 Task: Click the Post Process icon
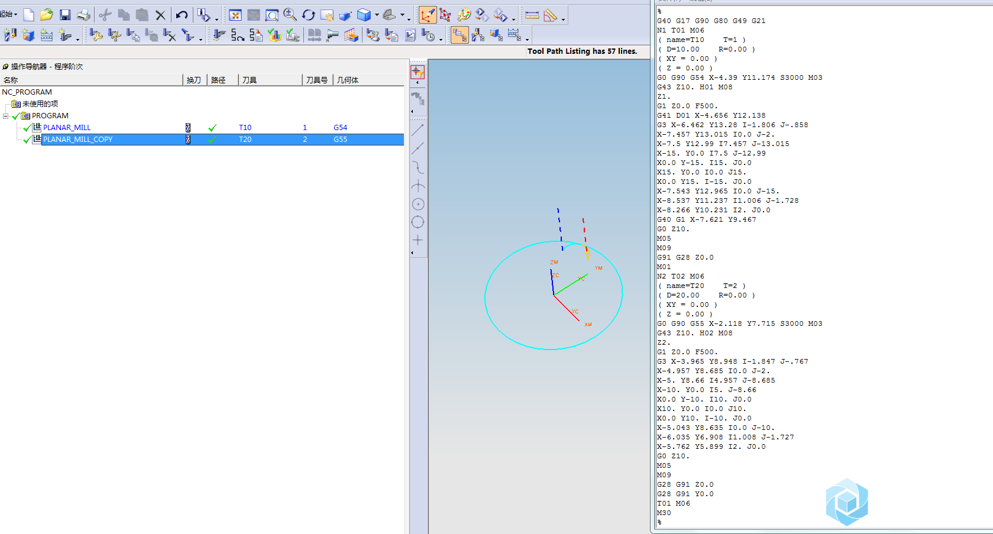[373, 35]
